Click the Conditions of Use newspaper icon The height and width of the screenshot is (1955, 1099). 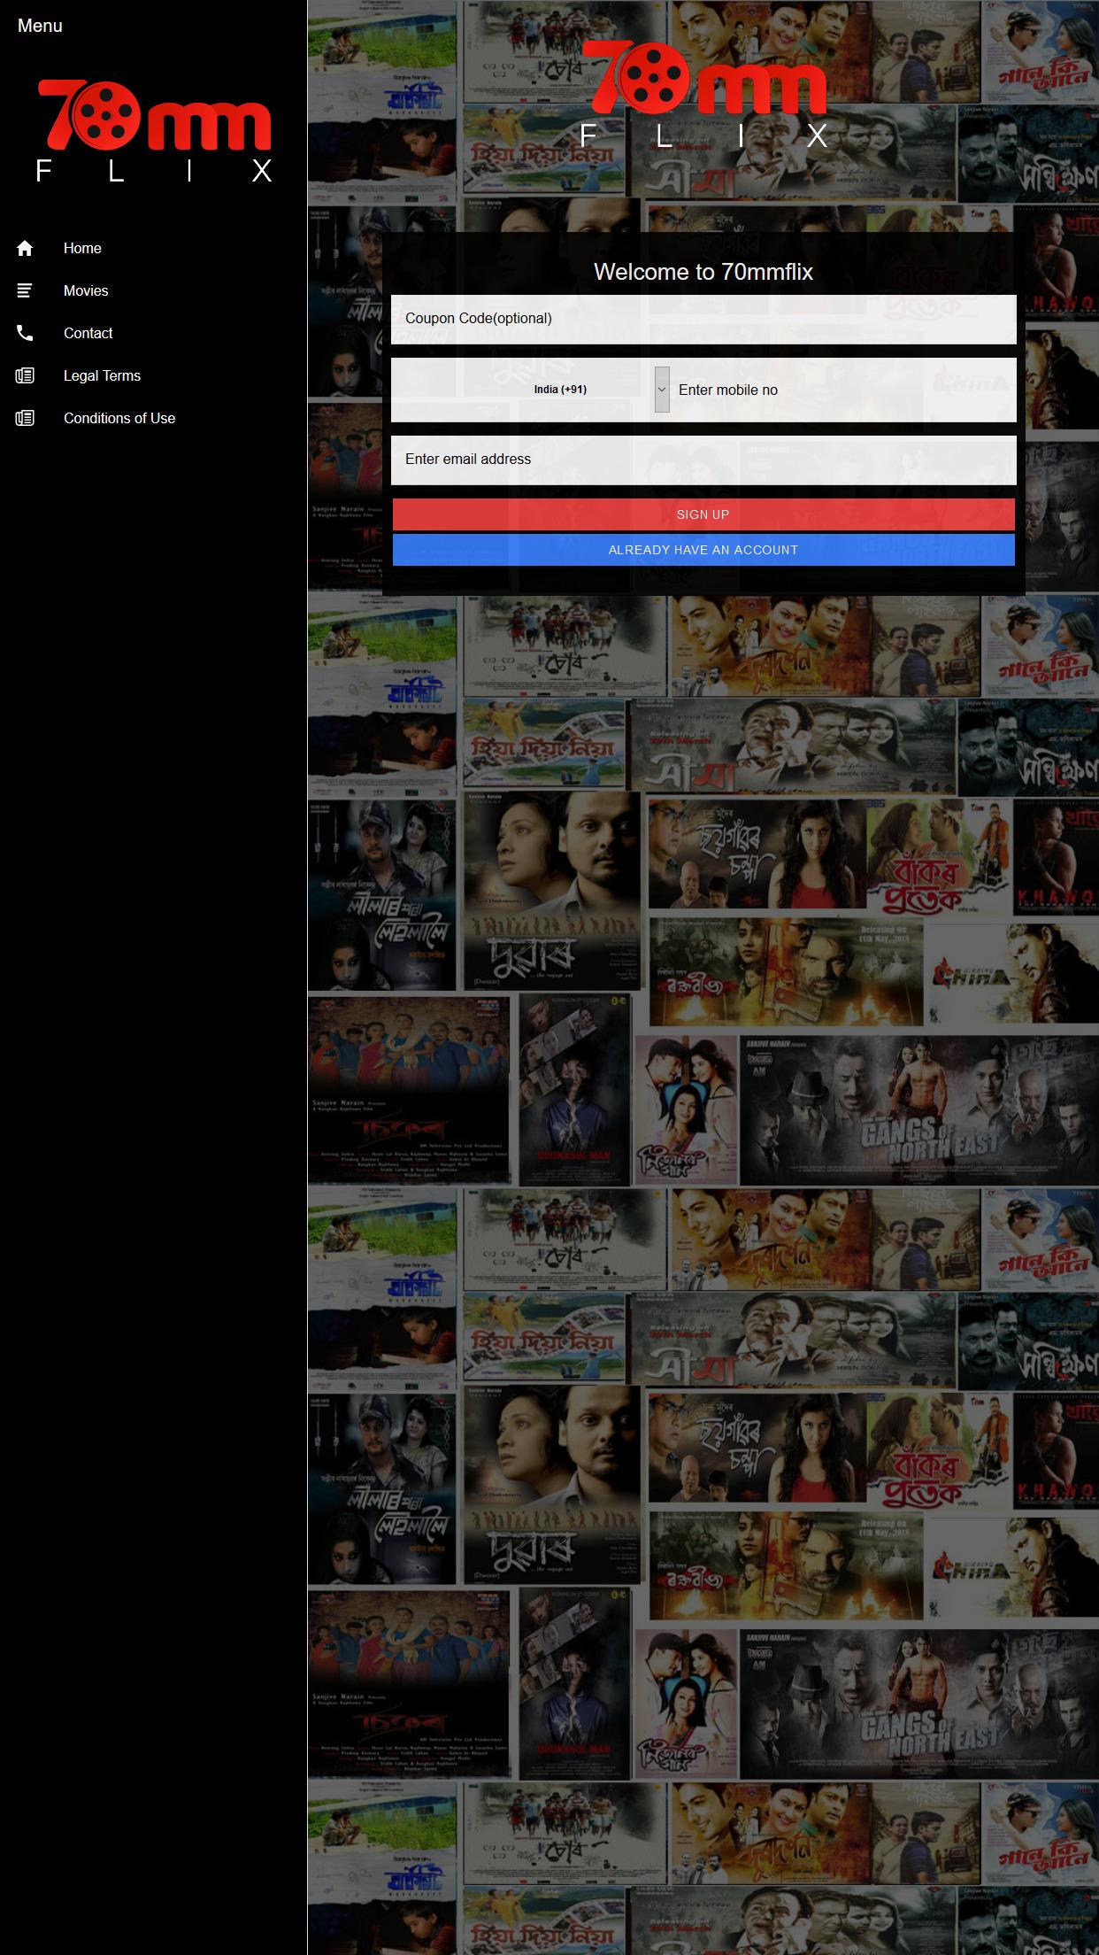pos(25,419)
